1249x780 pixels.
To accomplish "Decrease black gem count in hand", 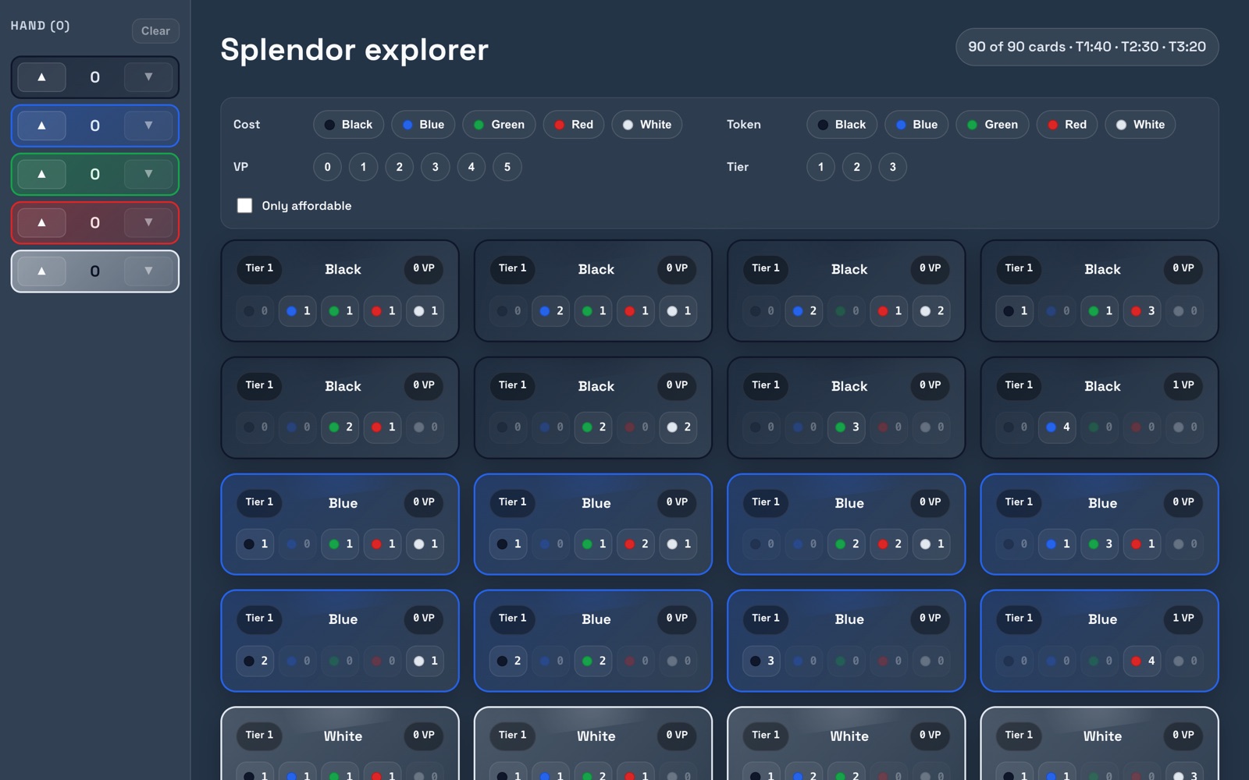I will click(x=148, y=77).
